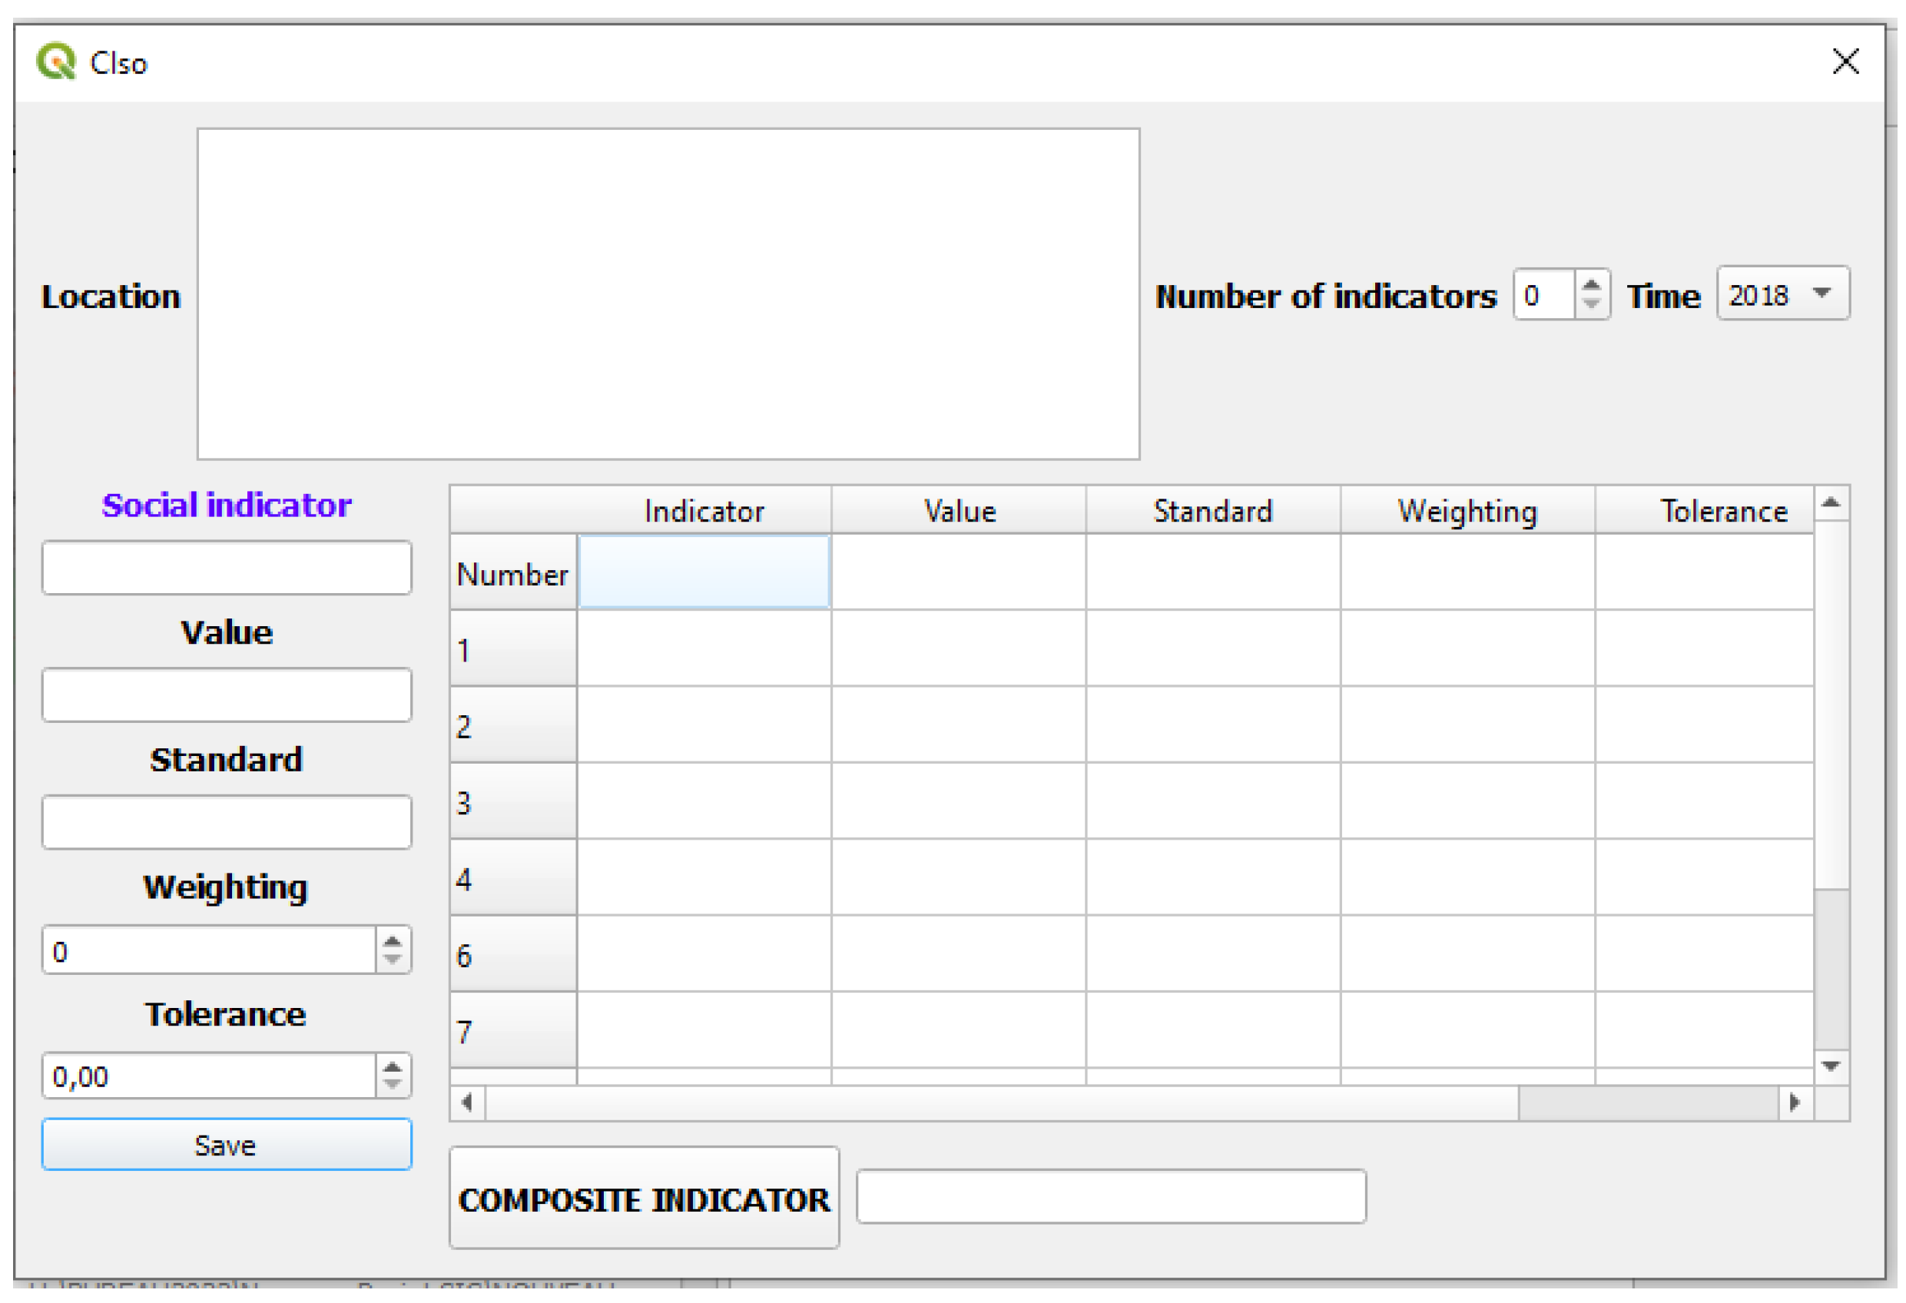Increment the Weighting spinner up arrow

tap(392, 941)
